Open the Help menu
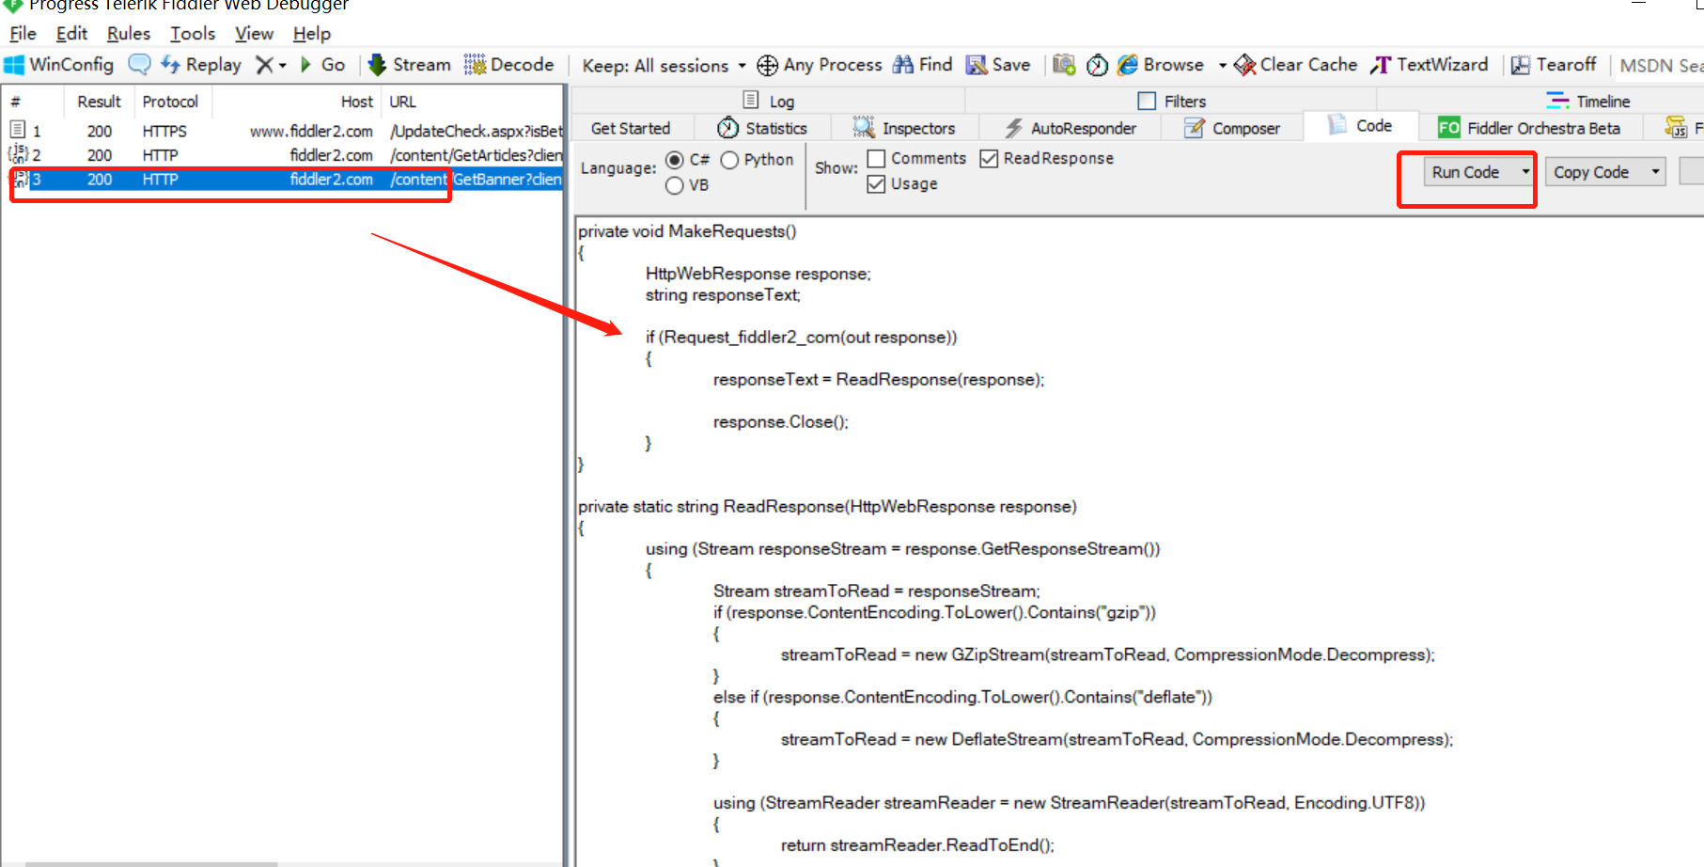The height and width of the screenshot is (867, 1704). point(311,34)
